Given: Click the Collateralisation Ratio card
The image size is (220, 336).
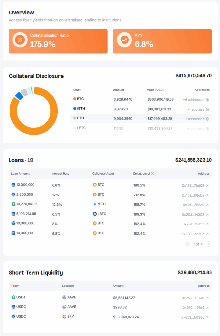Looking at the screenshot, I should (x=58, y=41).
